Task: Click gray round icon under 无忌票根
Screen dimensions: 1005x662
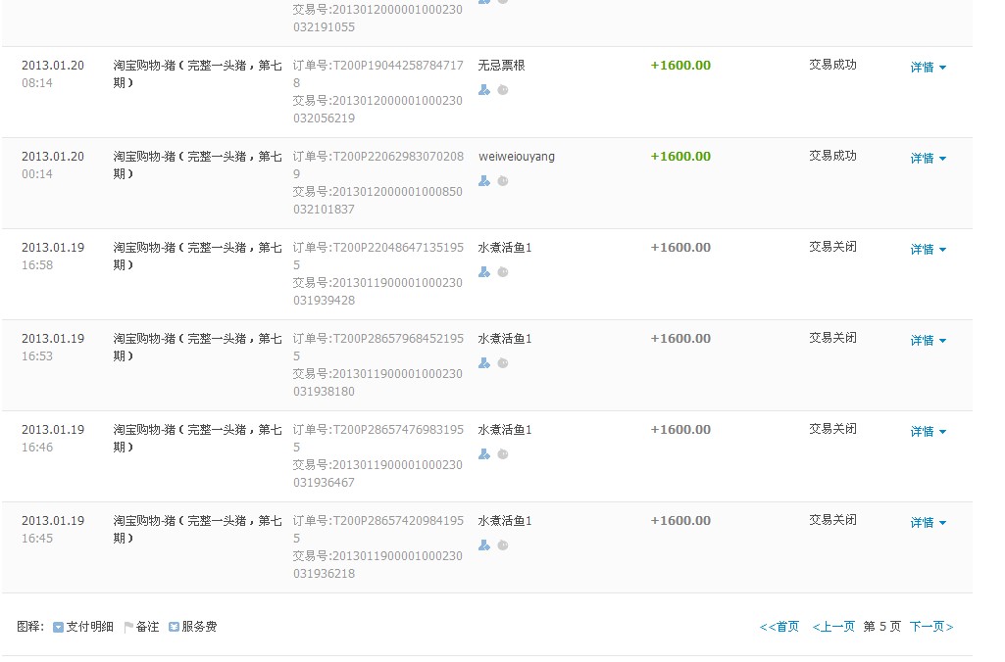Action: pos(502,90)
